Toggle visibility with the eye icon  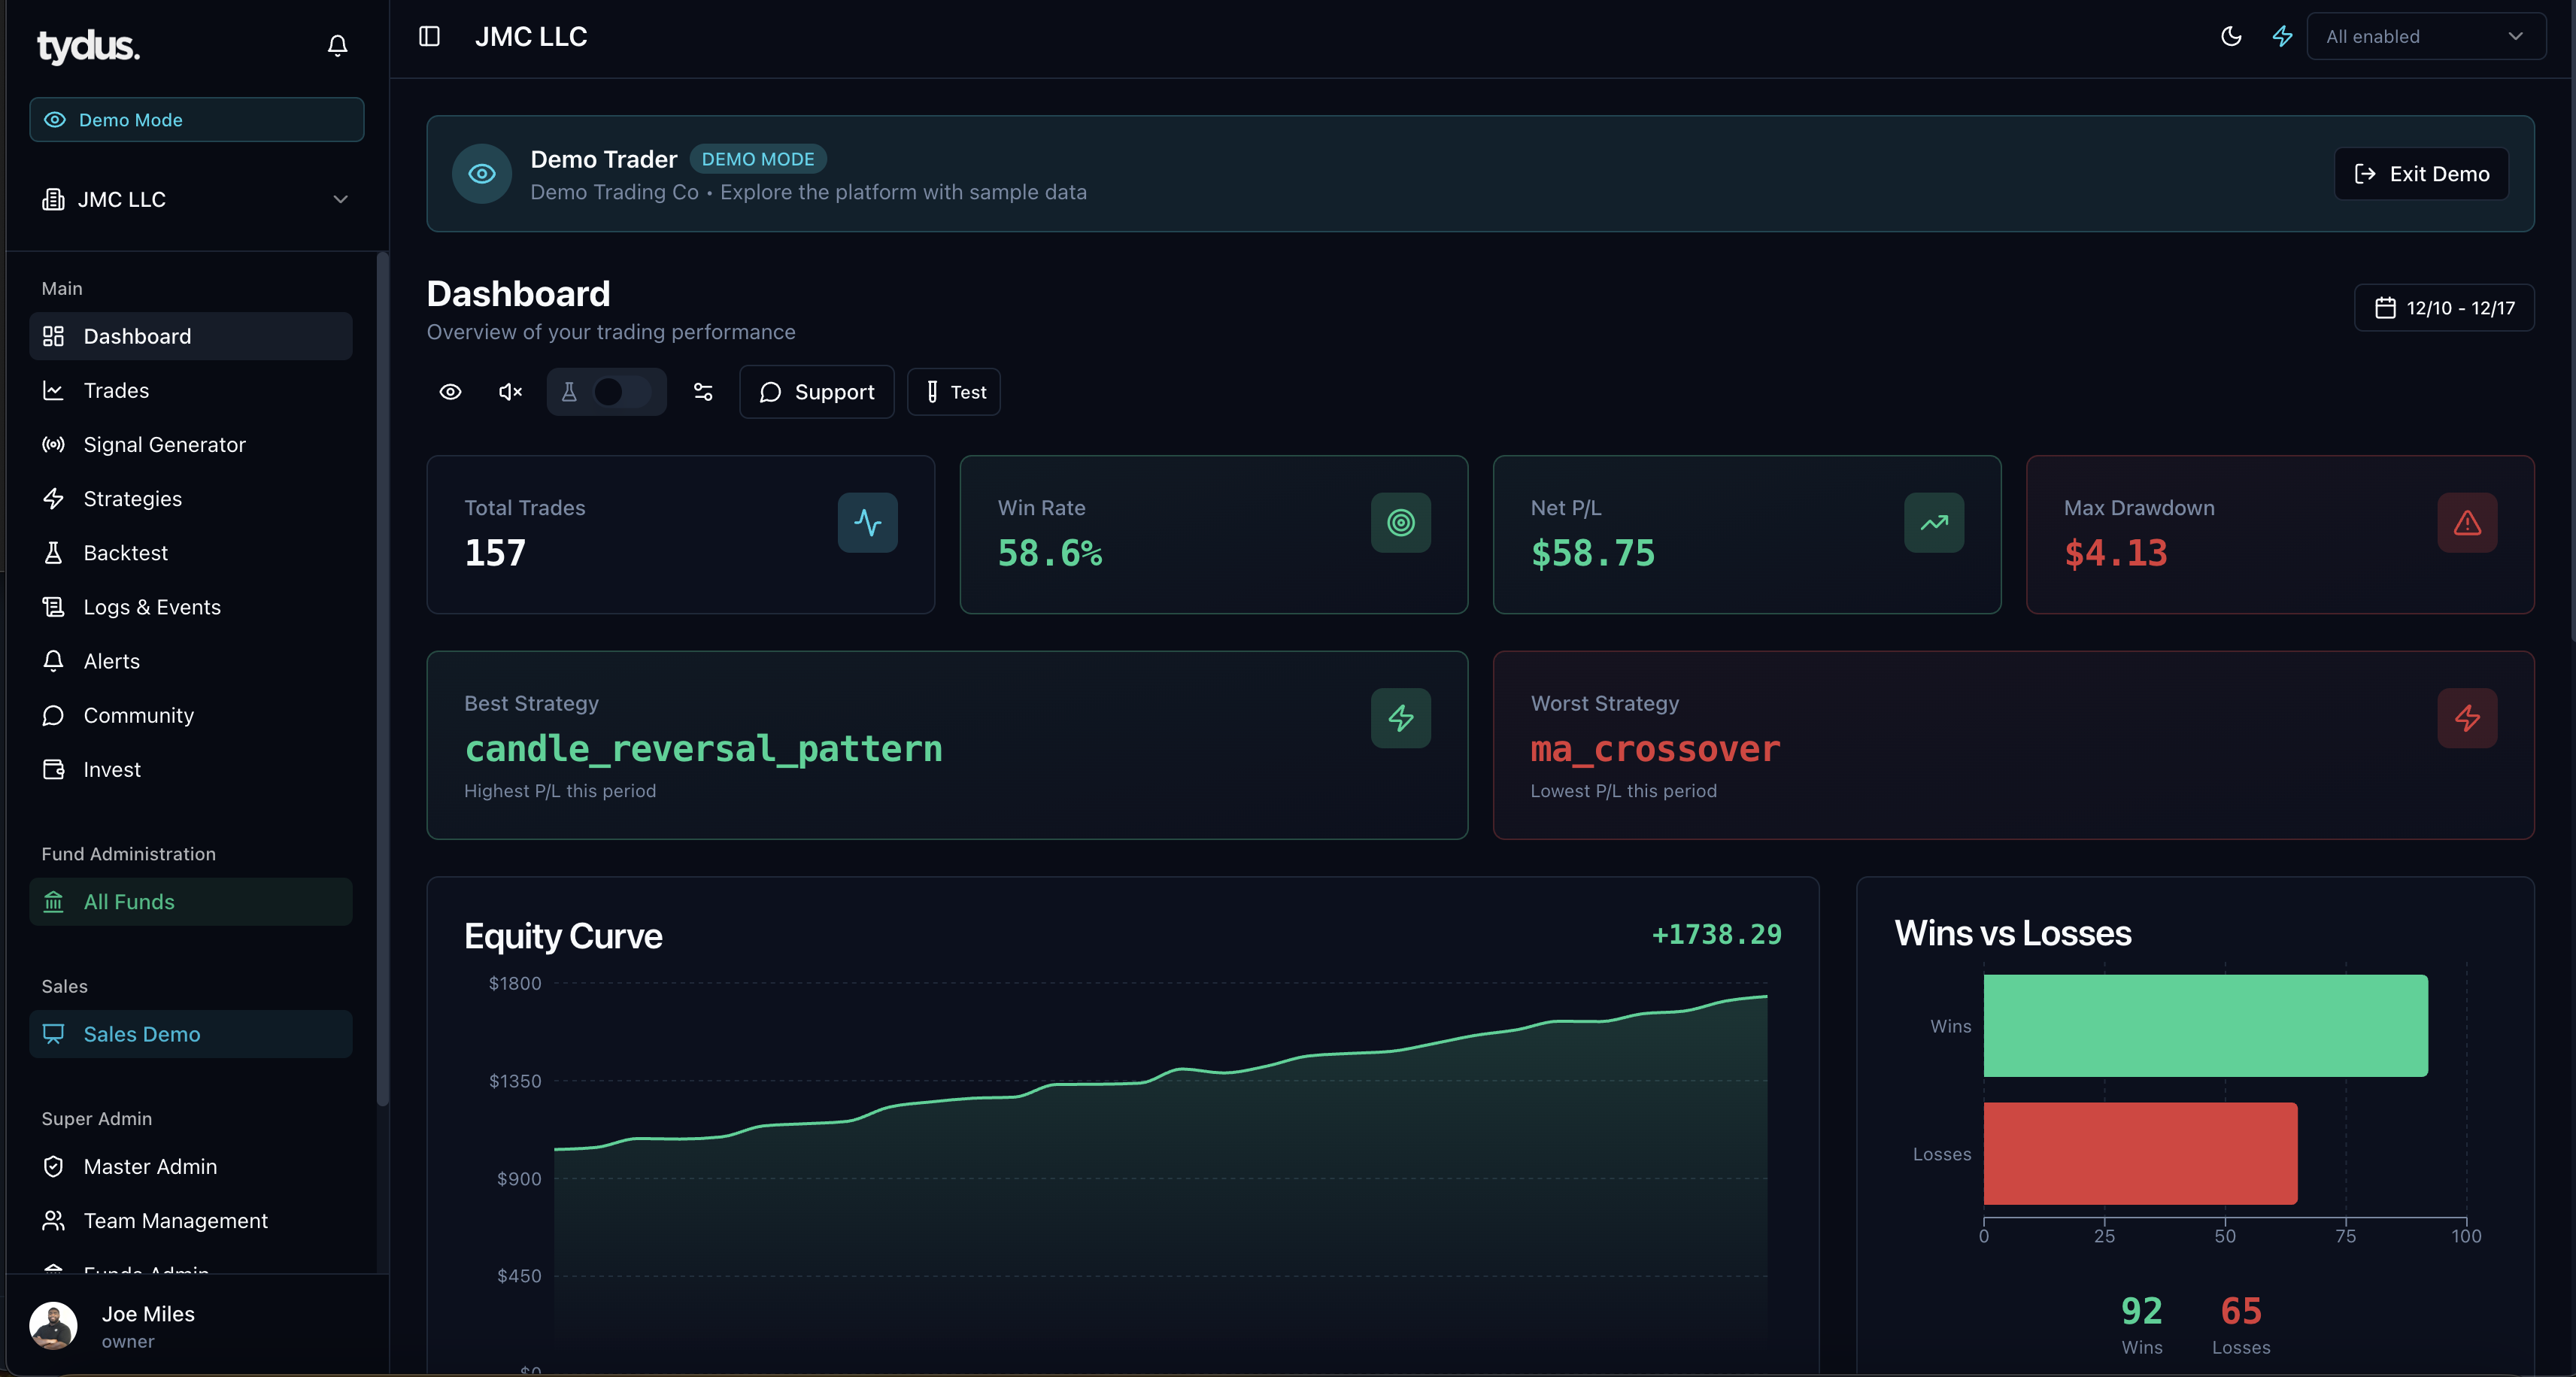(x=450, y=392)
